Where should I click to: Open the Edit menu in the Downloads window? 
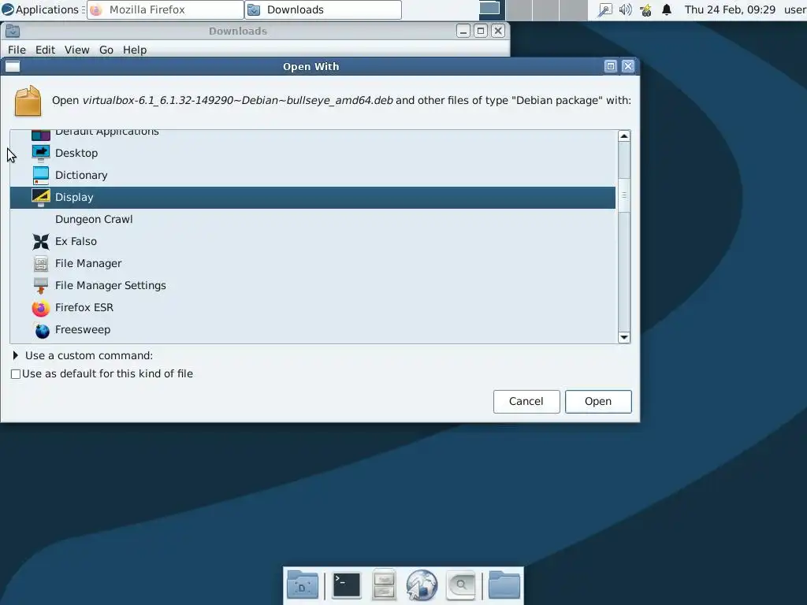tap(45, 50)
